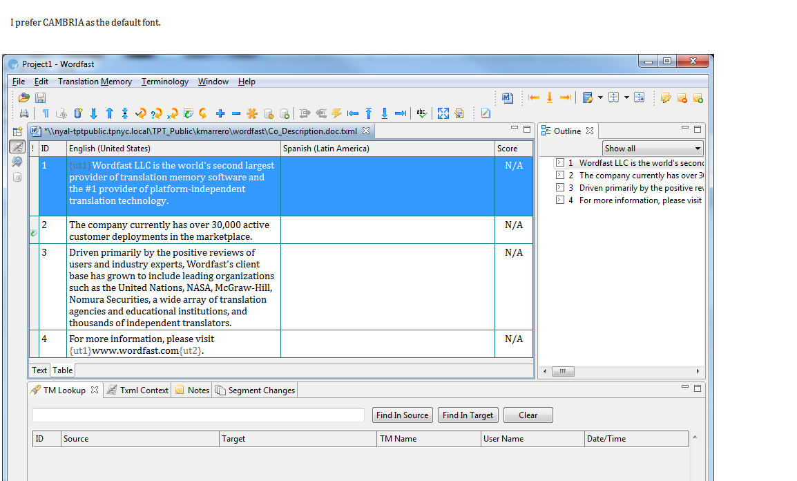797x481 pixels.
Task: Click the Find In Source button
Action: (x=402, y=415)
